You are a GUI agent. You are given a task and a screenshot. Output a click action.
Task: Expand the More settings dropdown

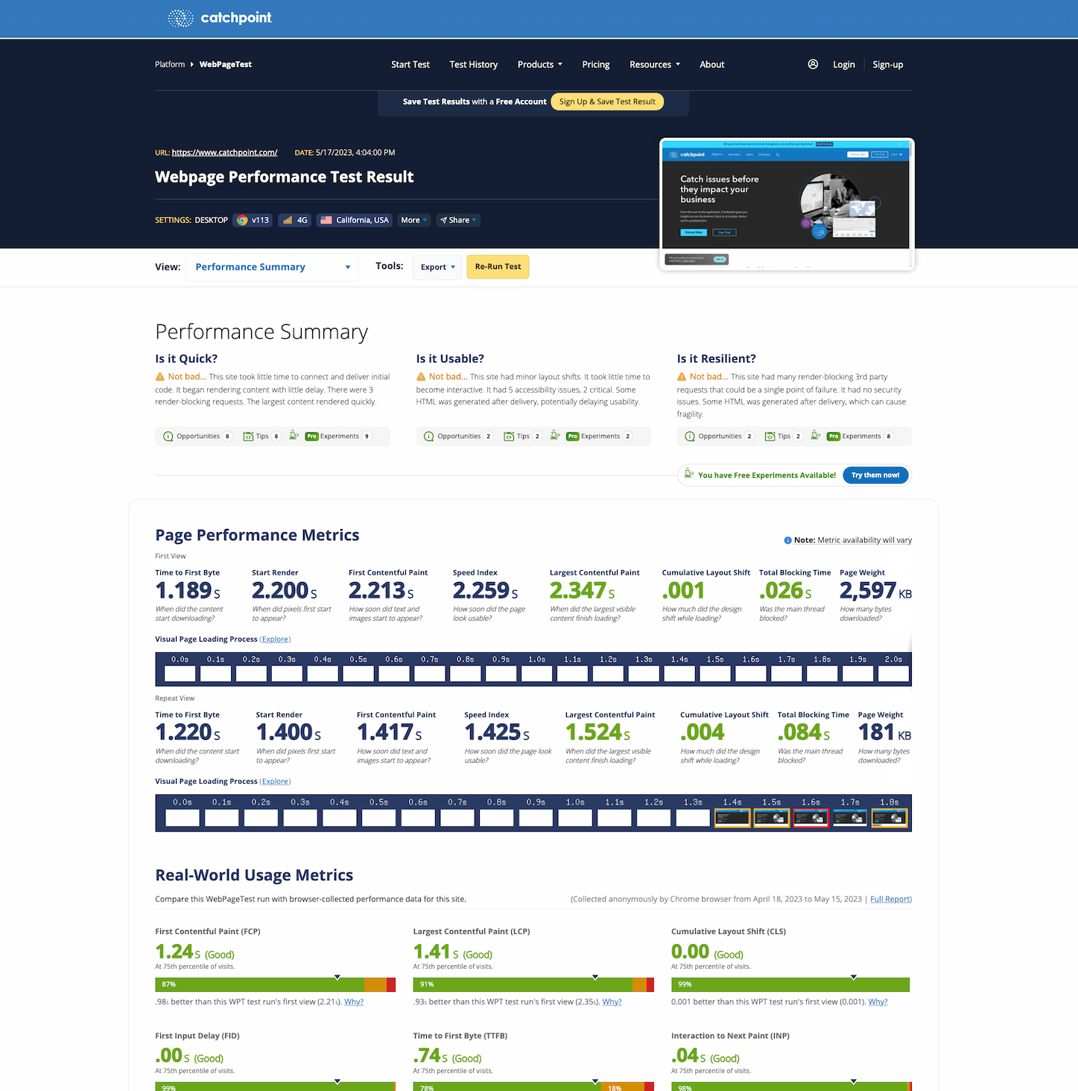click(x=414, y=220)
